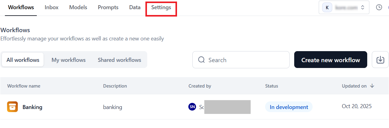Click the download import icon button
389x128 pixels.
pyautogui.click(x=380, y=60)
